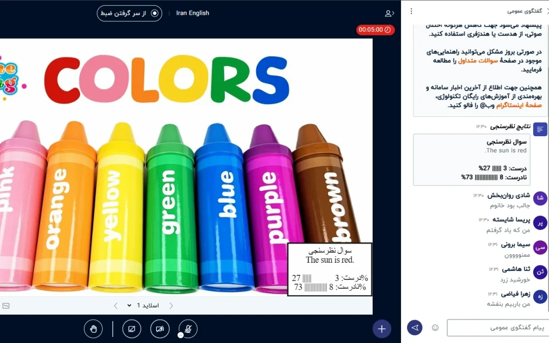549x343 pixels.
Task: Collapse the public chat panel chevron
Action: coord(546,11)
